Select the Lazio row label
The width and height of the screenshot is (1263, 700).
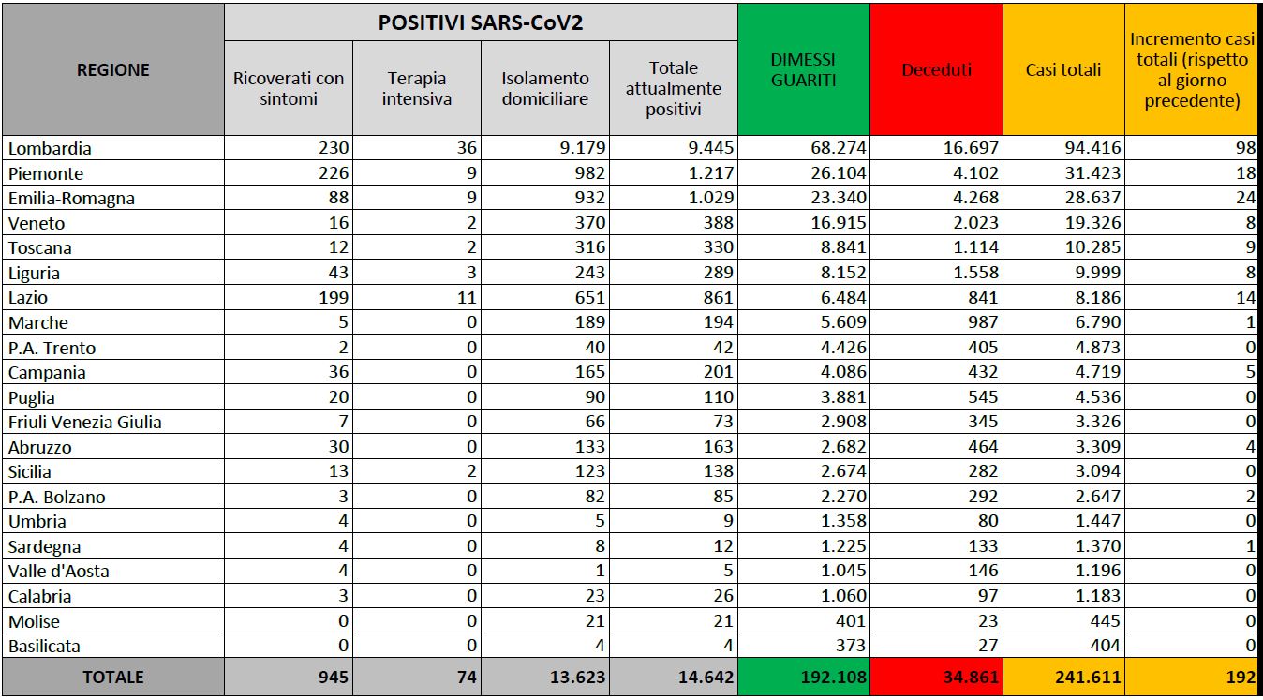[28, 298]
